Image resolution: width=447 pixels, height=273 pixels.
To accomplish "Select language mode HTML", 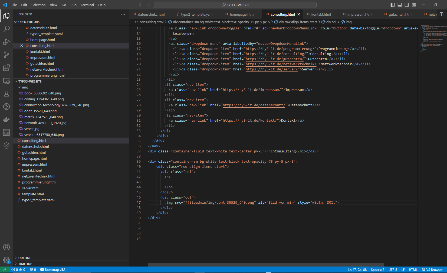I will (x=413, y=269).
